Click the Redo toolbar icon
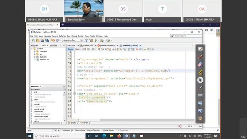Viewport: 247px width, 139px height. click(x=58, y=40)
